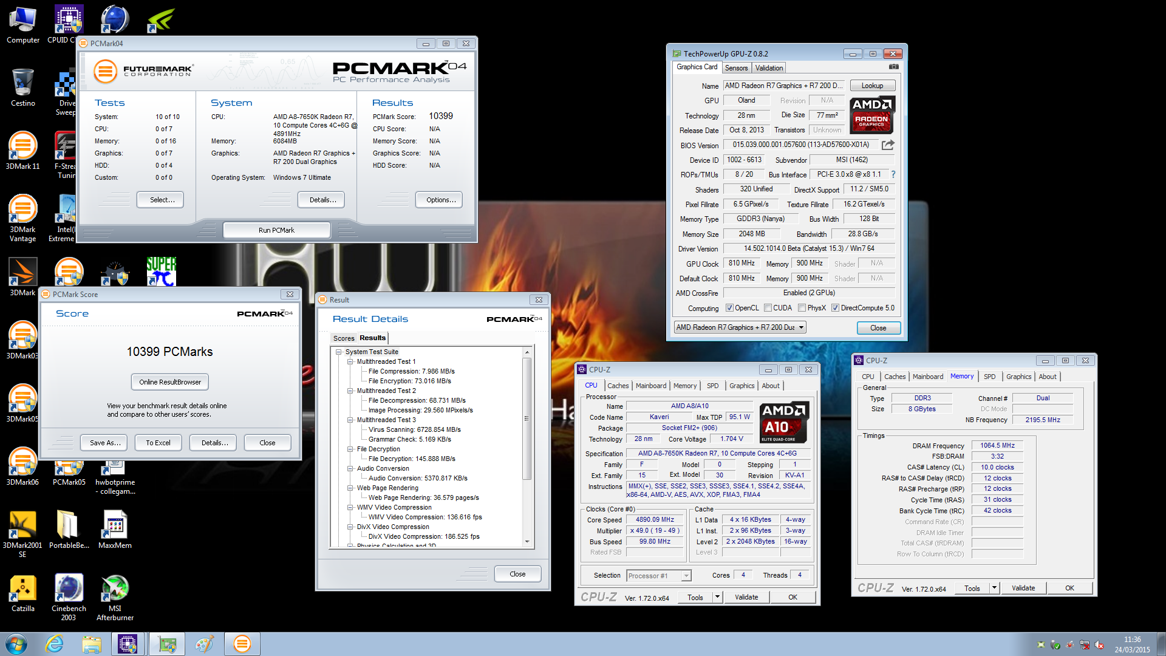
Task: Launch the 3DMark 11 desktop shortcut
Action: [x=22, y=150]
